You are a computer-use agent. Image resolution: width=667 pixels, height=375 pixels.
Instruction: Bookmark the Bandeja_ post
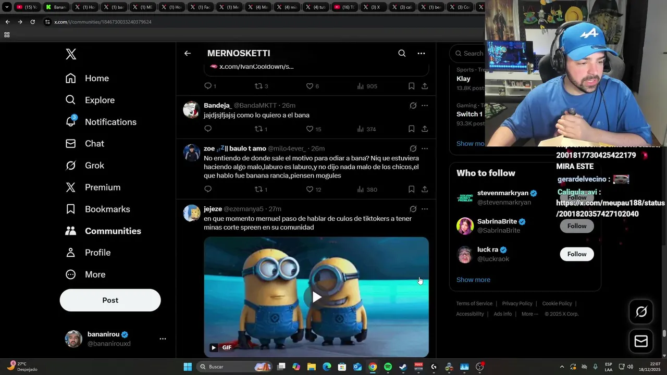(x=411, y=129)
